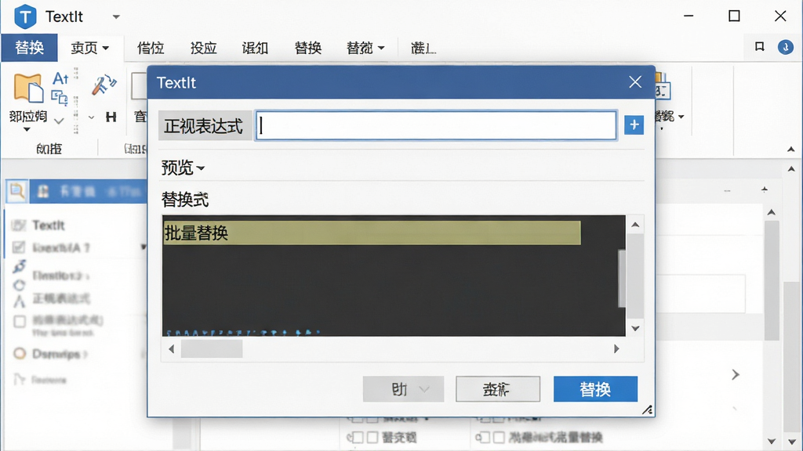Click the right chevron in right pane

pyautogui.click(x=736, y=375)
